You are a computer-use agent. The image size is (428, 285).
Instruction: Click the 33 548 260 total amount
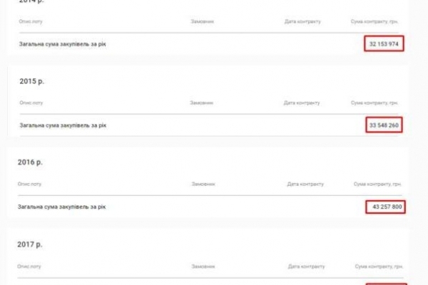pos(384,125)
